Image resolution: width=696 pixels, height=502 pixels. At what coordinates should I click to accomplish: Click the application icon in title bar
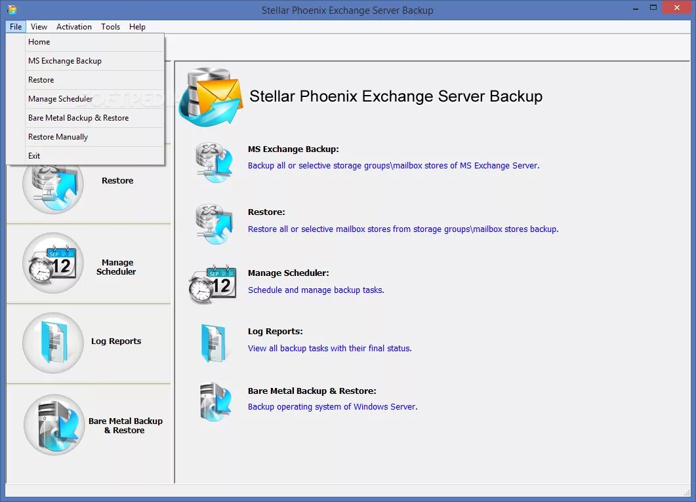coord(12,10)
